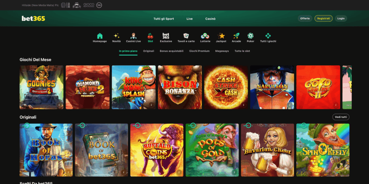The width and height of the screenshot is (369, 184).
Task: Click the bet365 logo
Action: (x=34, y=19)
